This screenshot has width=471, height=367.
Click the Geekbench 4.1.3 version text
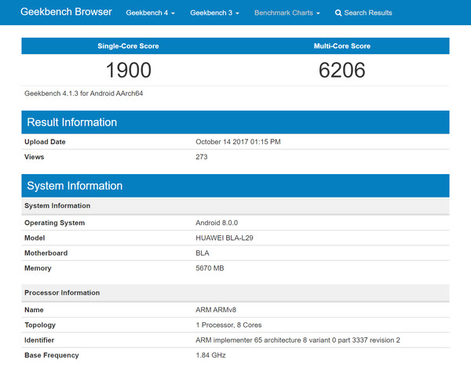[x=83, y=93]
